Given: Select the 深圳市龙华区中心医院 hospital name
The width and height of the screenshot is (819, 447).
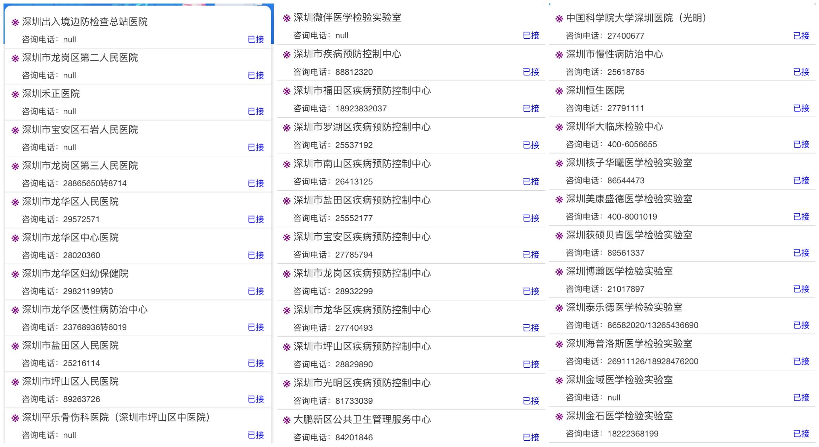Looking at the screenshot, I should point(70,238).
